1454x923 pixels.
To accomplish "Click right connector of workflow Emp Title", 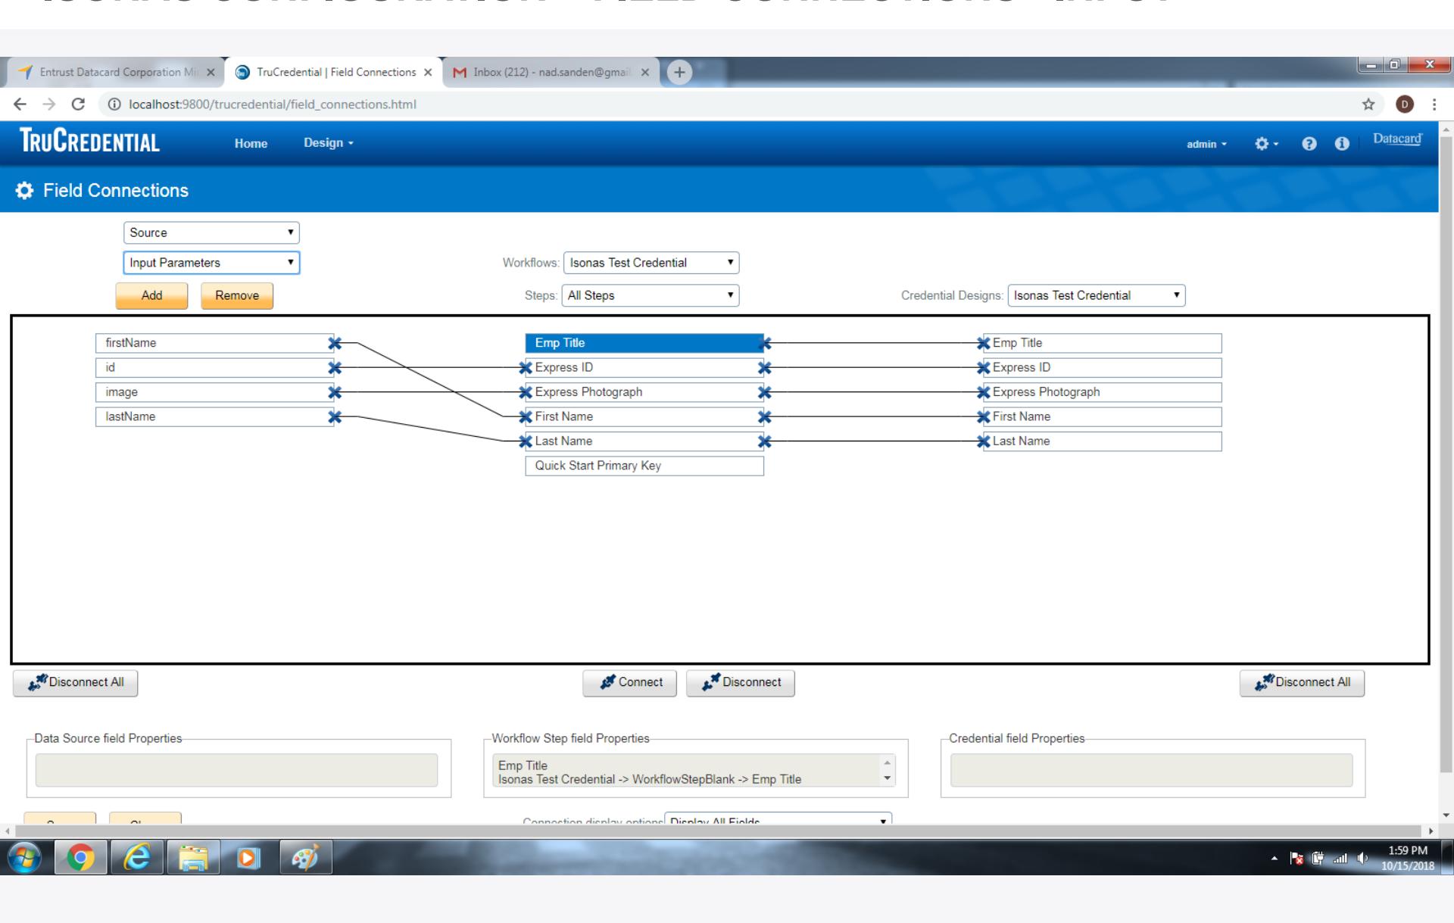I will pyautogui.click(x=765, y=343).
